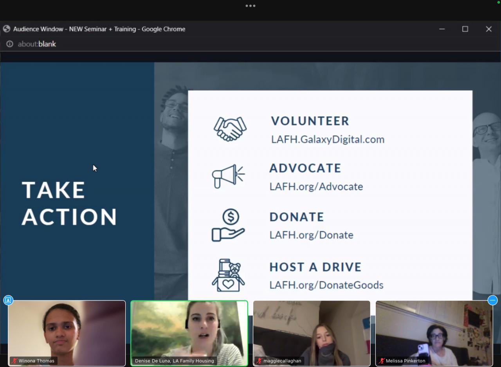
Task: Click the HOST A DRIVE heading
Action: 315,267
